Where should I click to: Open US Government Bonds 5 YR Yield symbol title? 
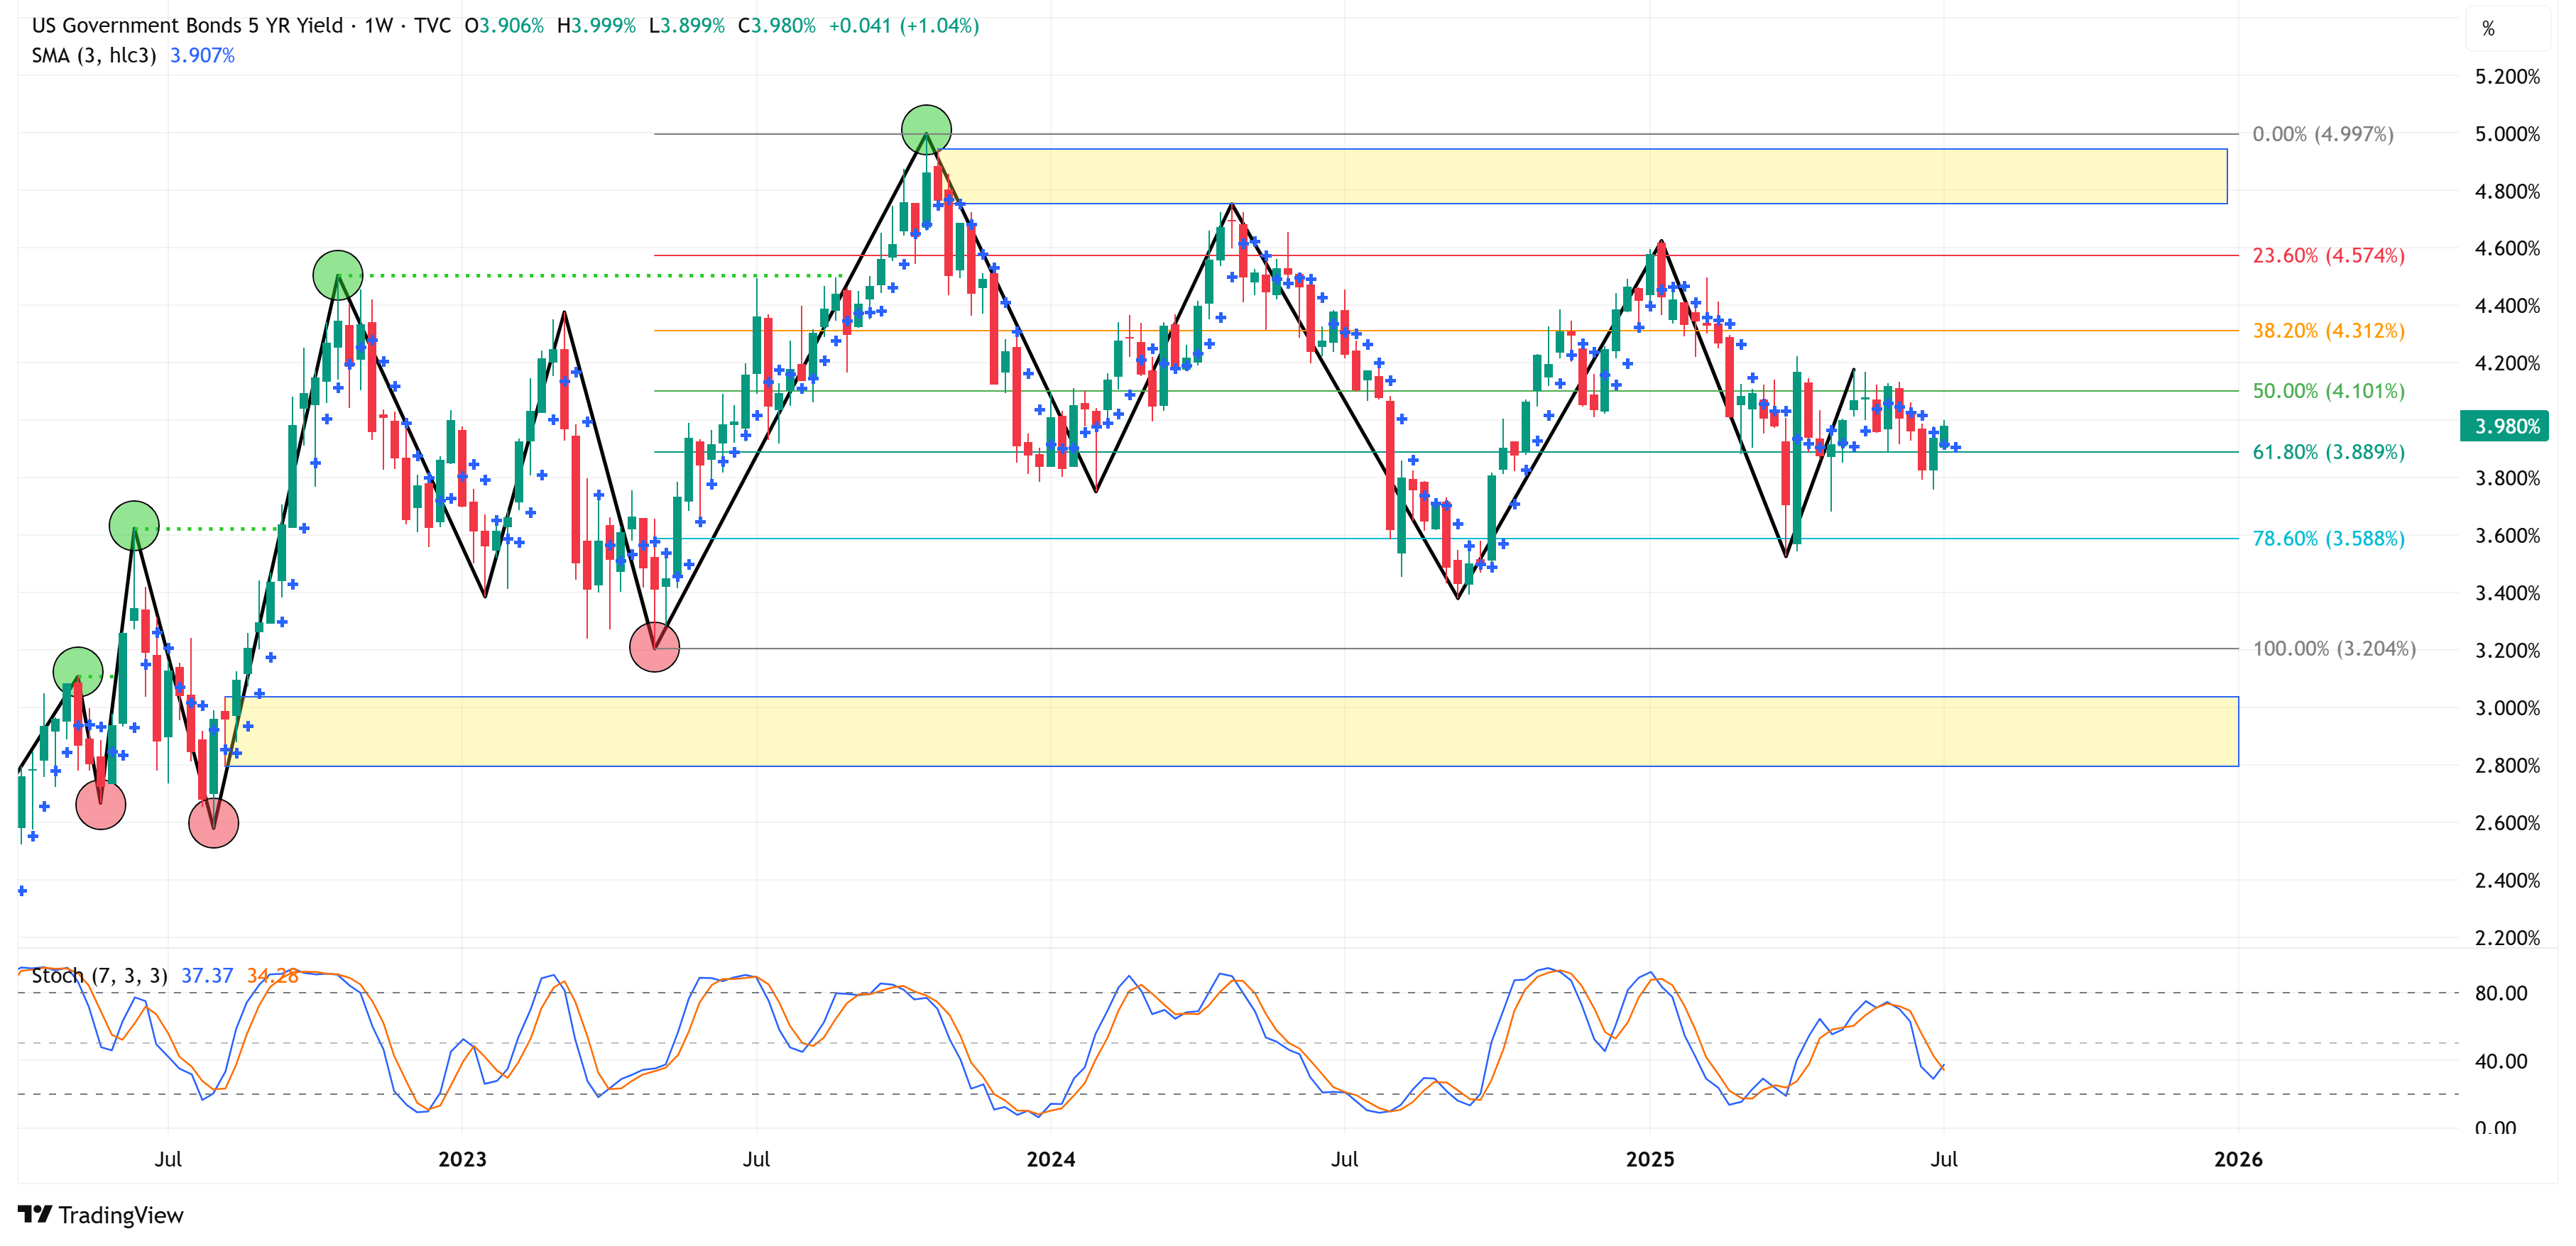[x=187, y=26]
